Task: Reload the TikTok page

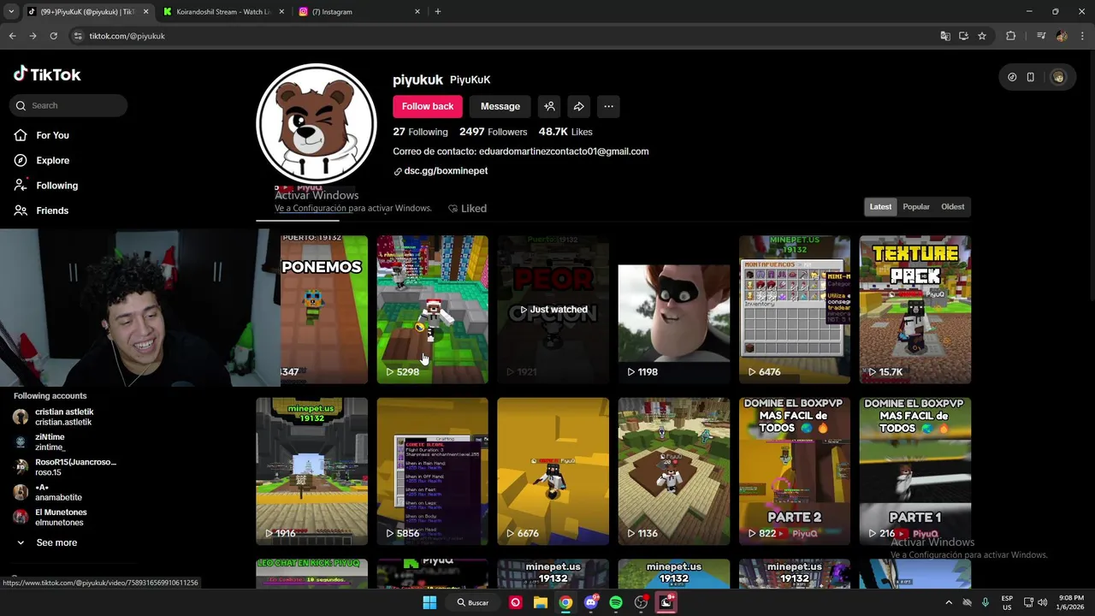Action: (x=53, y=36)
